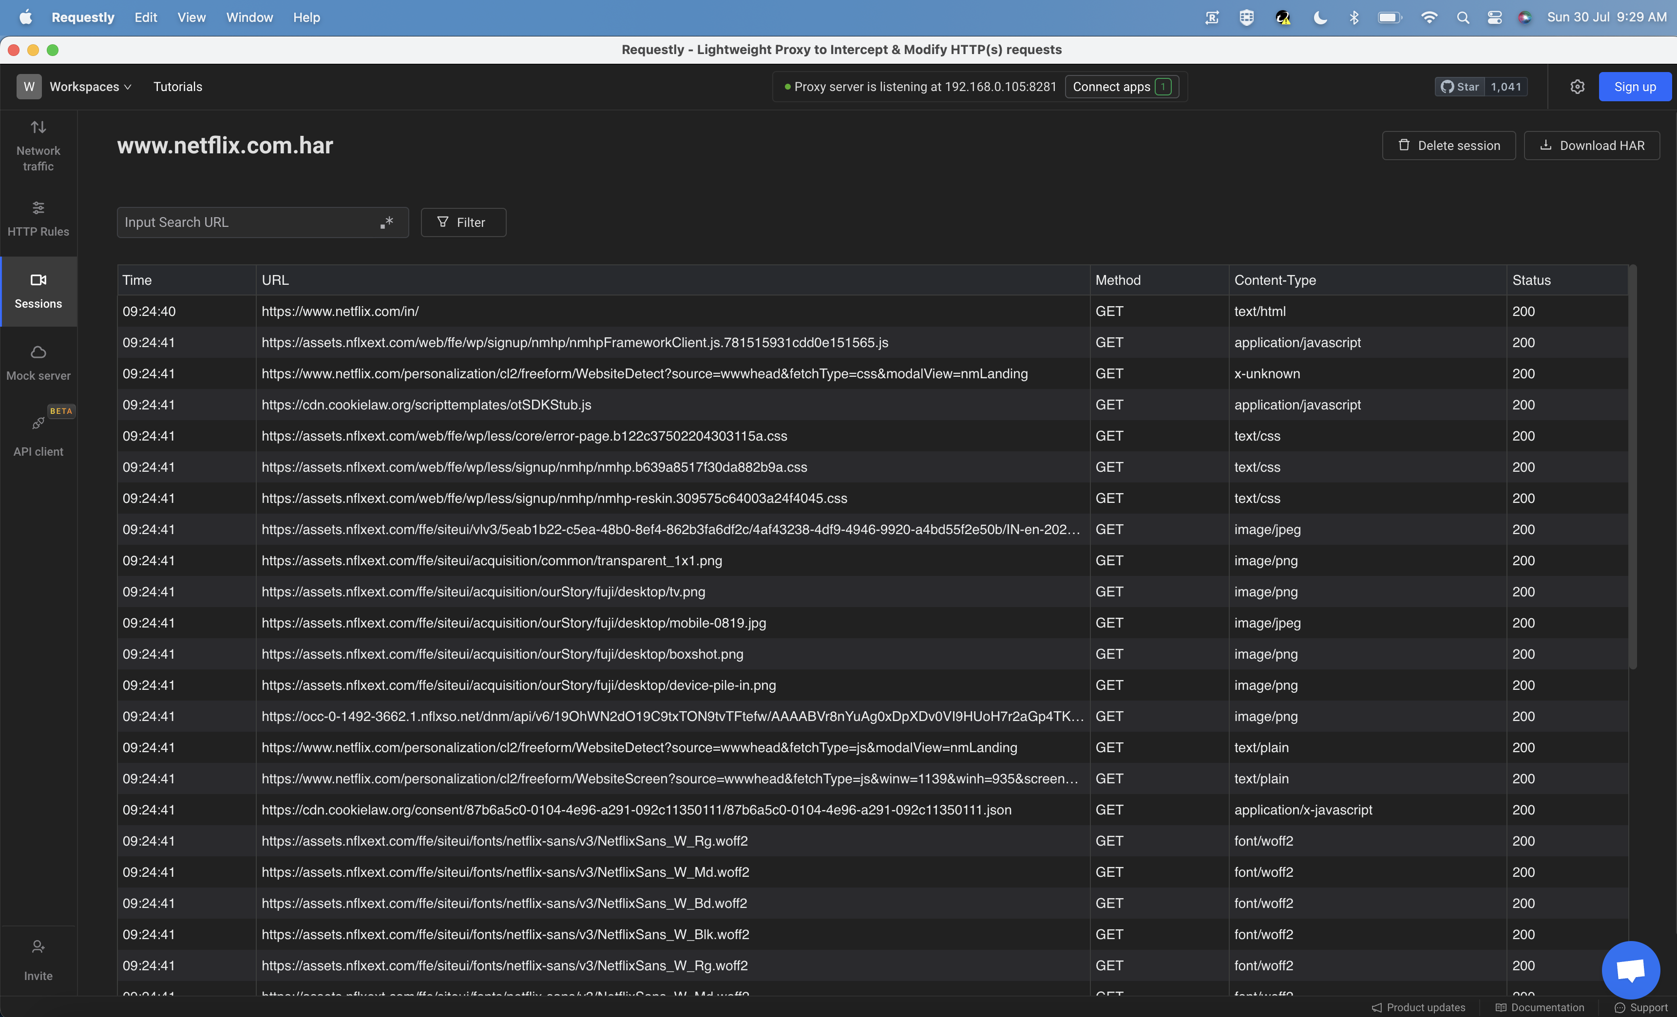This screenshot has height=1017, width=1677.
Task: Open the Filter button
Action: 463,222
